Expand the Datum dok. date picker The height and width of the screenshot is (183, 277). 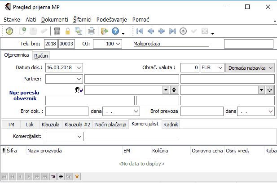coord(79,67)
